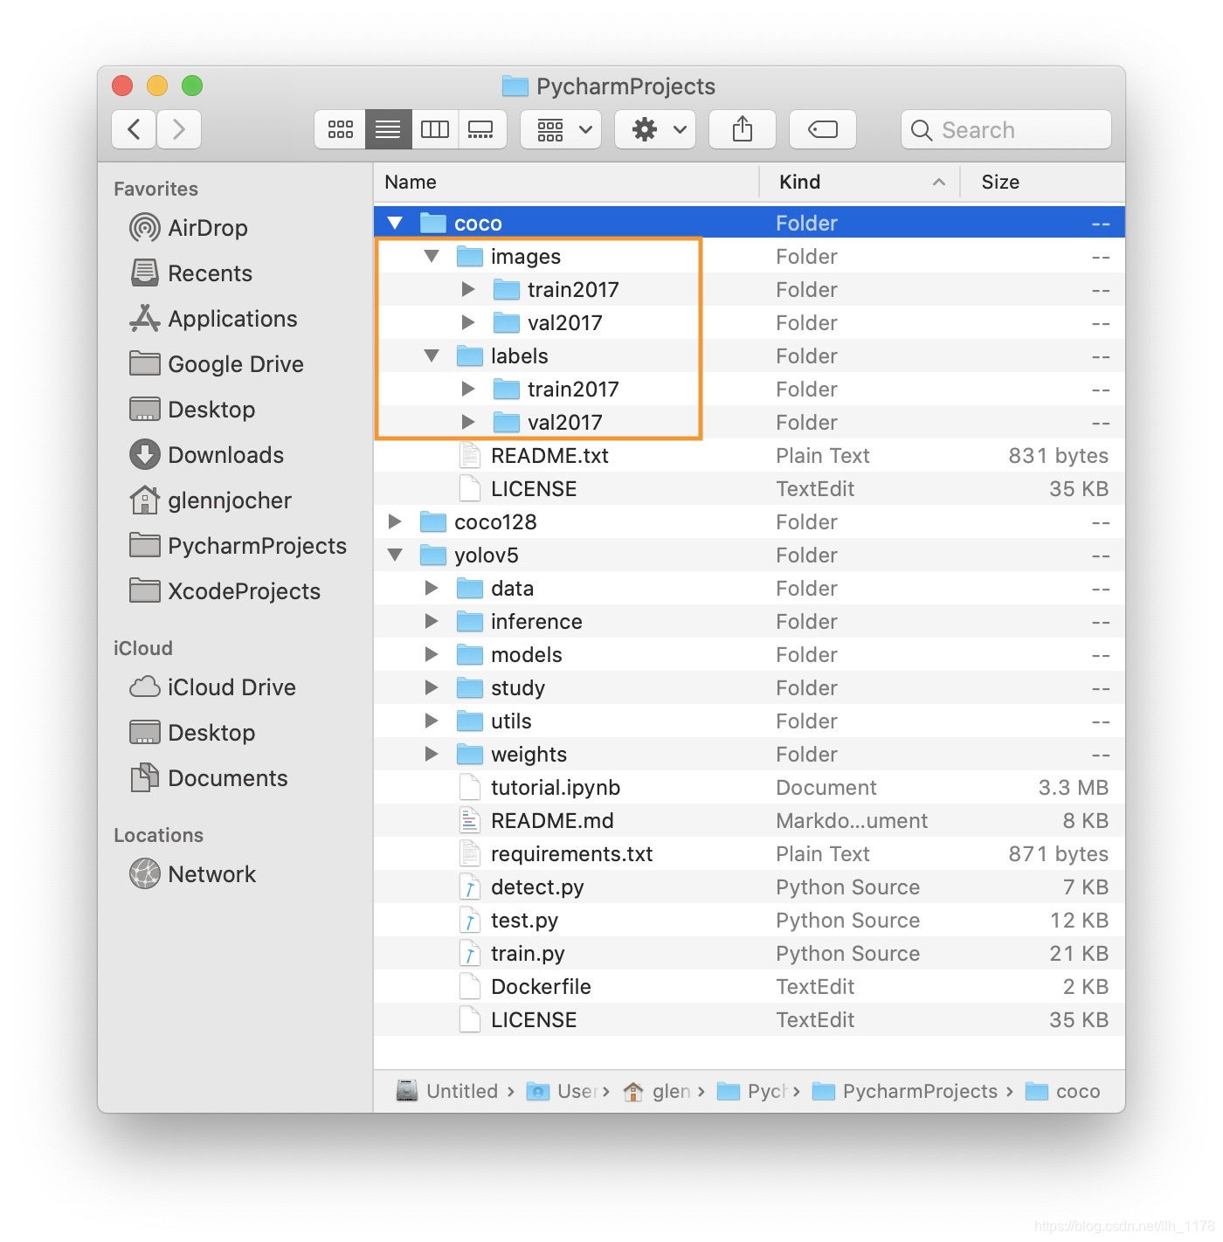Expand the coco128 folder
The image size is (1223, 1242).
pyautogui.click(x=395, y=521)
